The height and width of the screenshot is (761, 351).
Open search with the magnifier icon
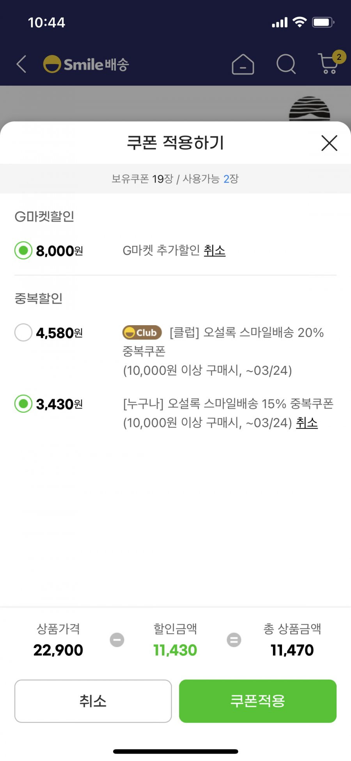[286, 64]
